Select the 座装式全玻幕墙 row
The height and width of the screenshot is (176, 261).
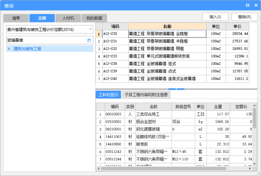(173, 79)
